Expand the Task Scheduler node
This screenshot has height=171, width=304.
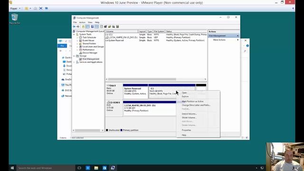[x=77, y=38]
